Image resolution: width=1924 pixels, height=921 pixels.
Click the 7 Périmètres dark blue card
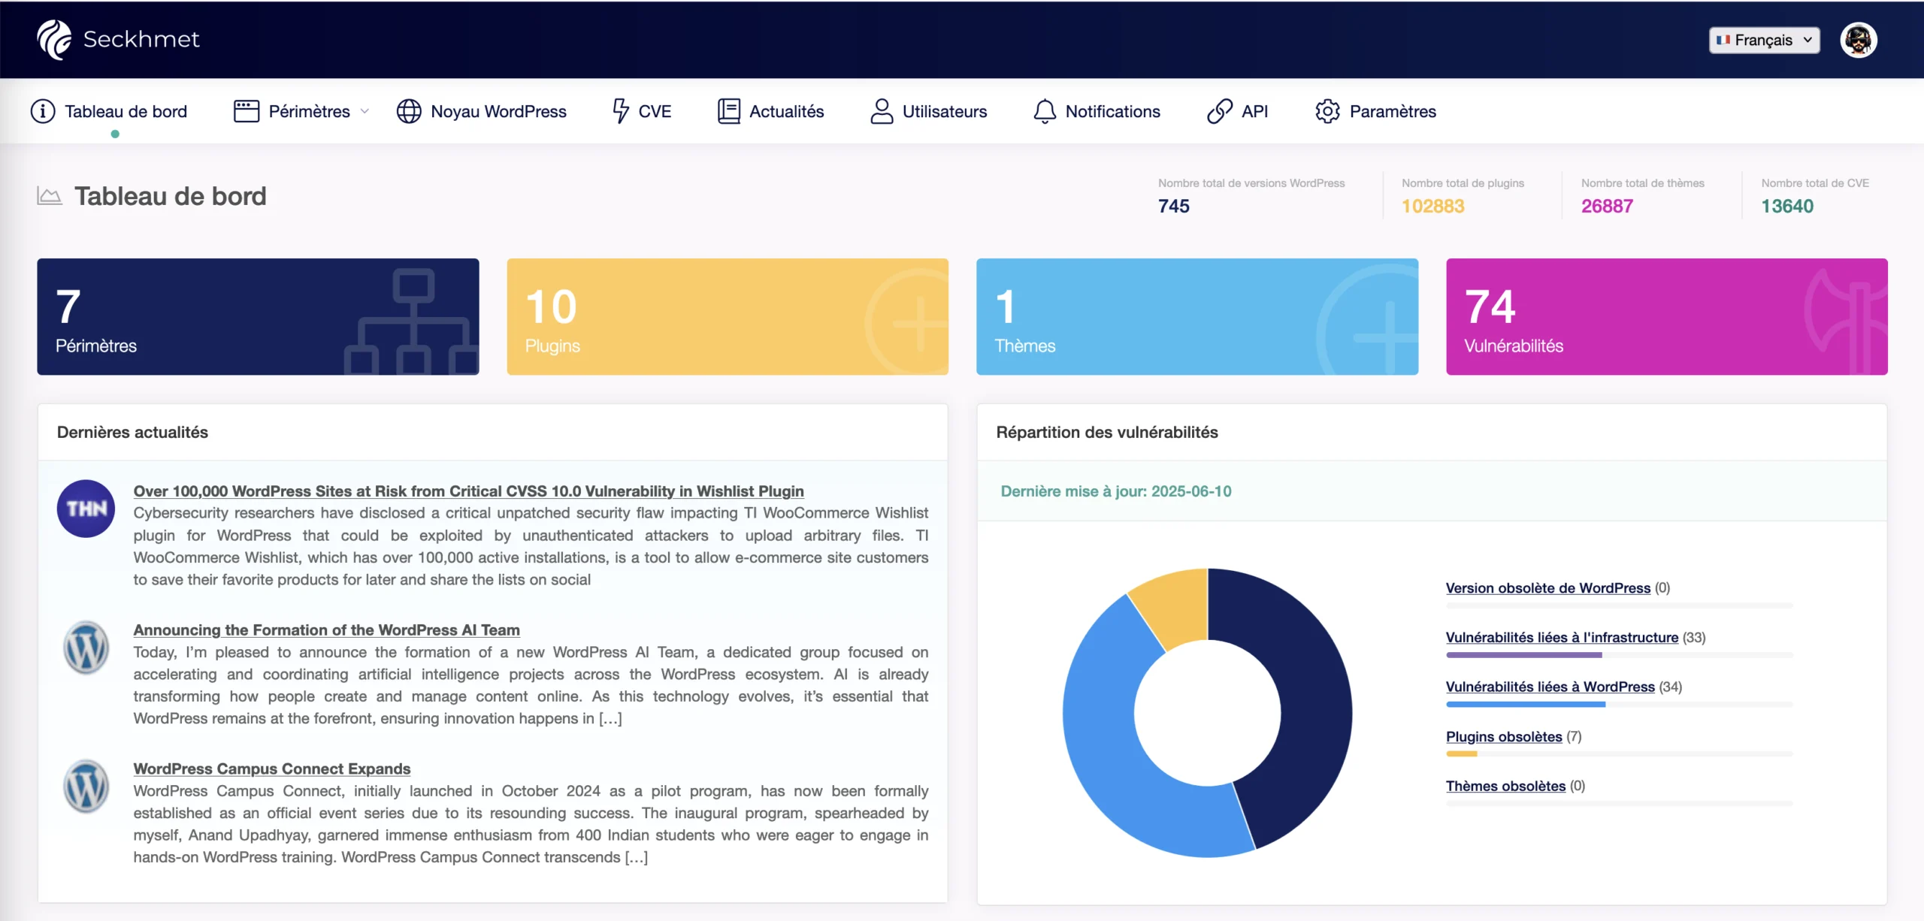(x=258, y=316)
